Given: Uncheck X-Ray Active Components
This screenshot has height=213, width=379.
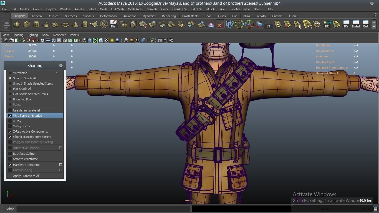Looking at the screenshot, I should tap(10, 131).
